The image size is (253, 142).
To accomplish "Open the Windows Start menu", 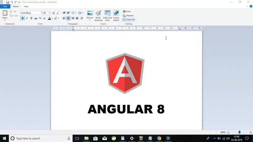I will point(4,138).
